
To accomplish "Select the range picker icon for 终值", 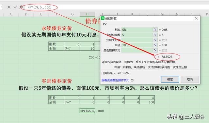I will [x=155, y=45].
